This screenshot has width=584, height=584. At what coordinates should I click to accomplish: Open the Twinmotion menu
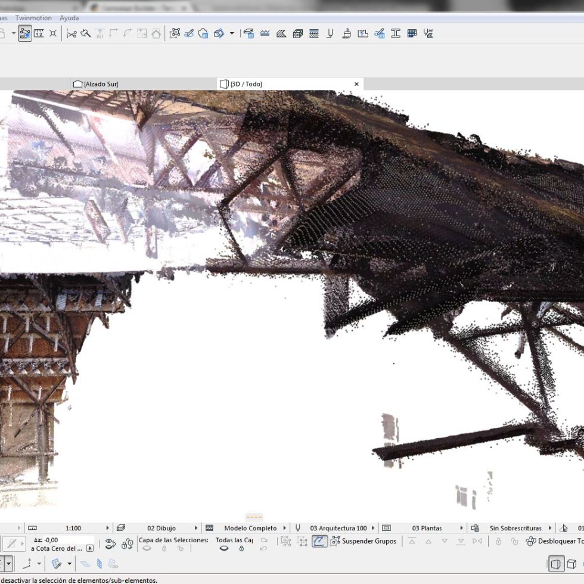tap(33, 18)
